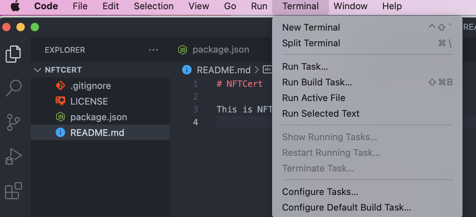This screenshot has height=217, width=476.
Task: Select New Terminal from the menu
Action: (x=311, y=27)
